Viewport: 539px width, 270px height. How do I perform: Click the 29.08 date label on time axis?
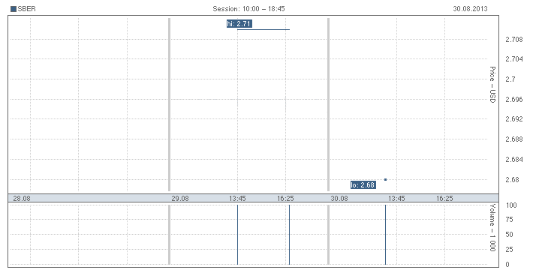tap(180, 198)
